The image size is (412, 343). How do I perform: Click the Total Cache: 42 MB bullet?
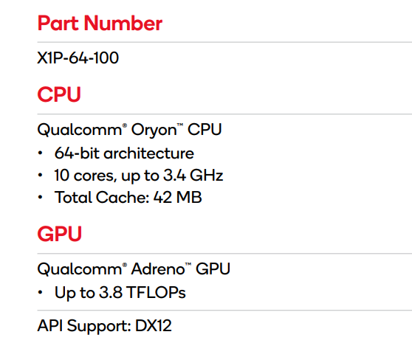[128, 197]
